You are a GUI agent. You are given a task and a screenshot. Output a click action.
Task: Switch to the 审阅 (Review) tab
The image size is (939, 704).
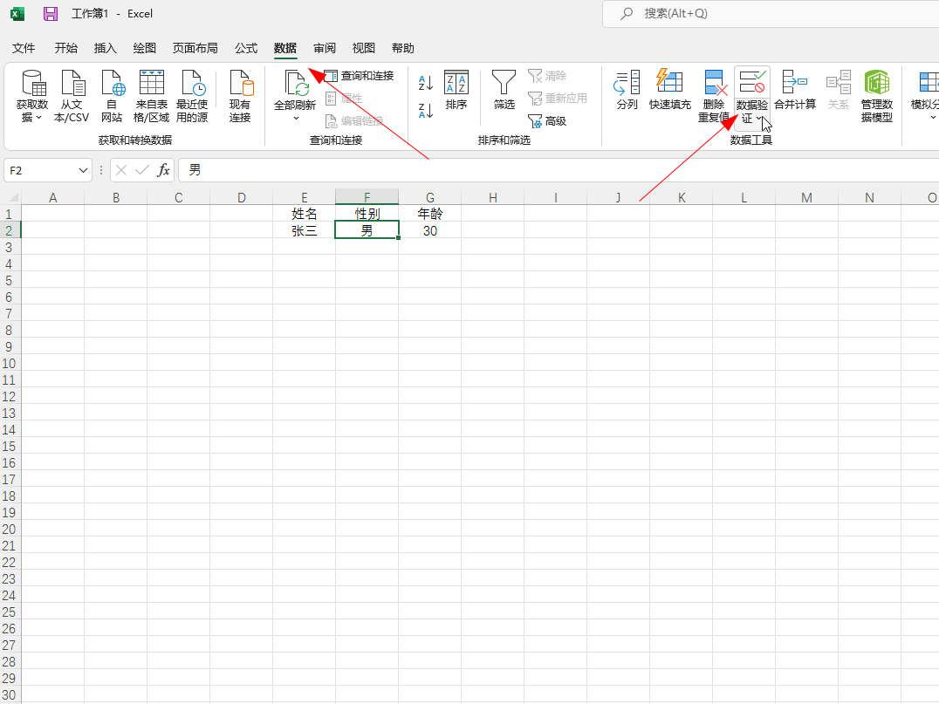point(325,48)
